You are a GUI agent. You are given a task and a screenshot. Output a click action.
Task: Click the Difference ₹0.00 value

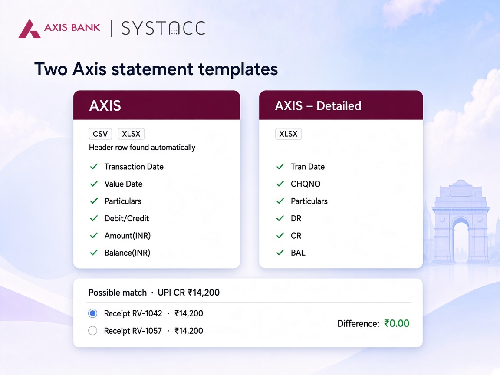[x=396, y=323]
